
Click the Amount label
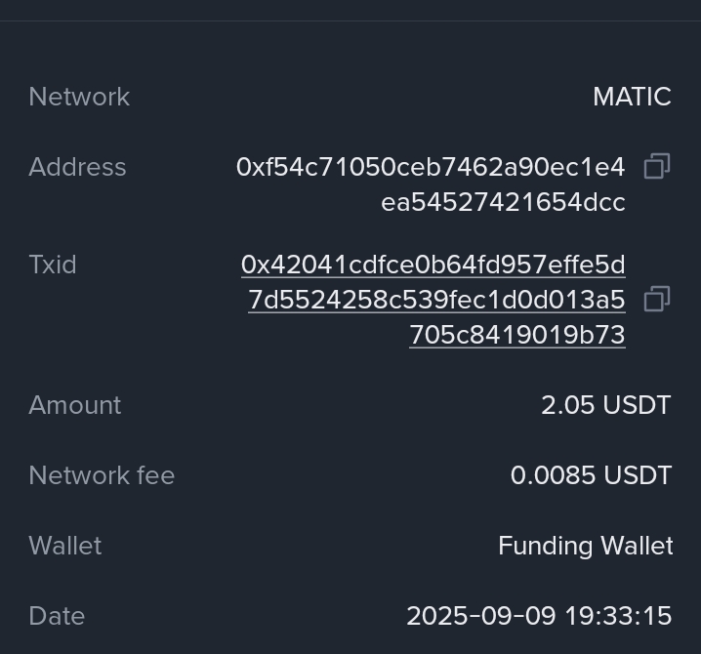(75, 405)
